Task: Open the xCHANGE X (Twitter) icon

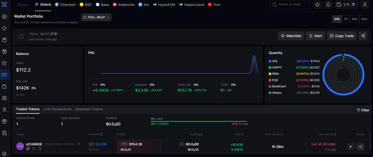Action: point(34,149)
